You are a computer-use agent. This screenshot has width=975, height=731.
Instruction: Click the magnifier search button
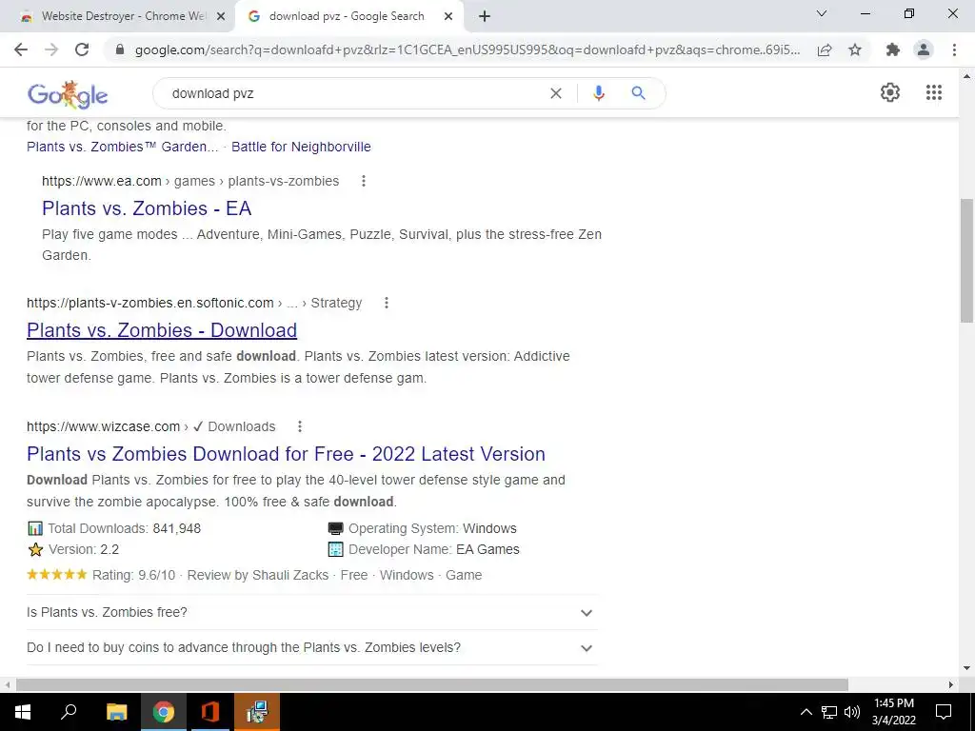point(638,93)
